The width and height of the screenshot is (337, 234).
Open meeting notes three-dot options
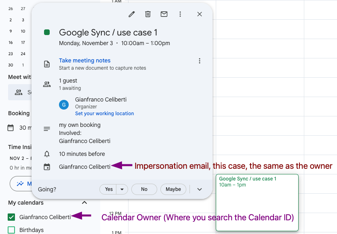[200, 61]
